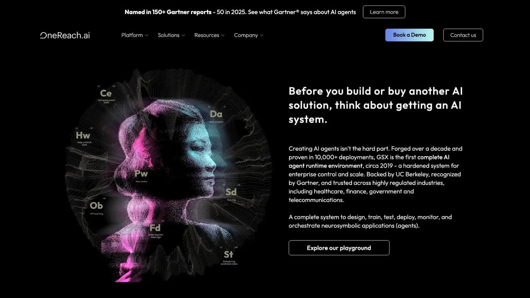Screen dimensions: 530x298
Task: Expand the Platform menu chevron
Action: [146, 36]
